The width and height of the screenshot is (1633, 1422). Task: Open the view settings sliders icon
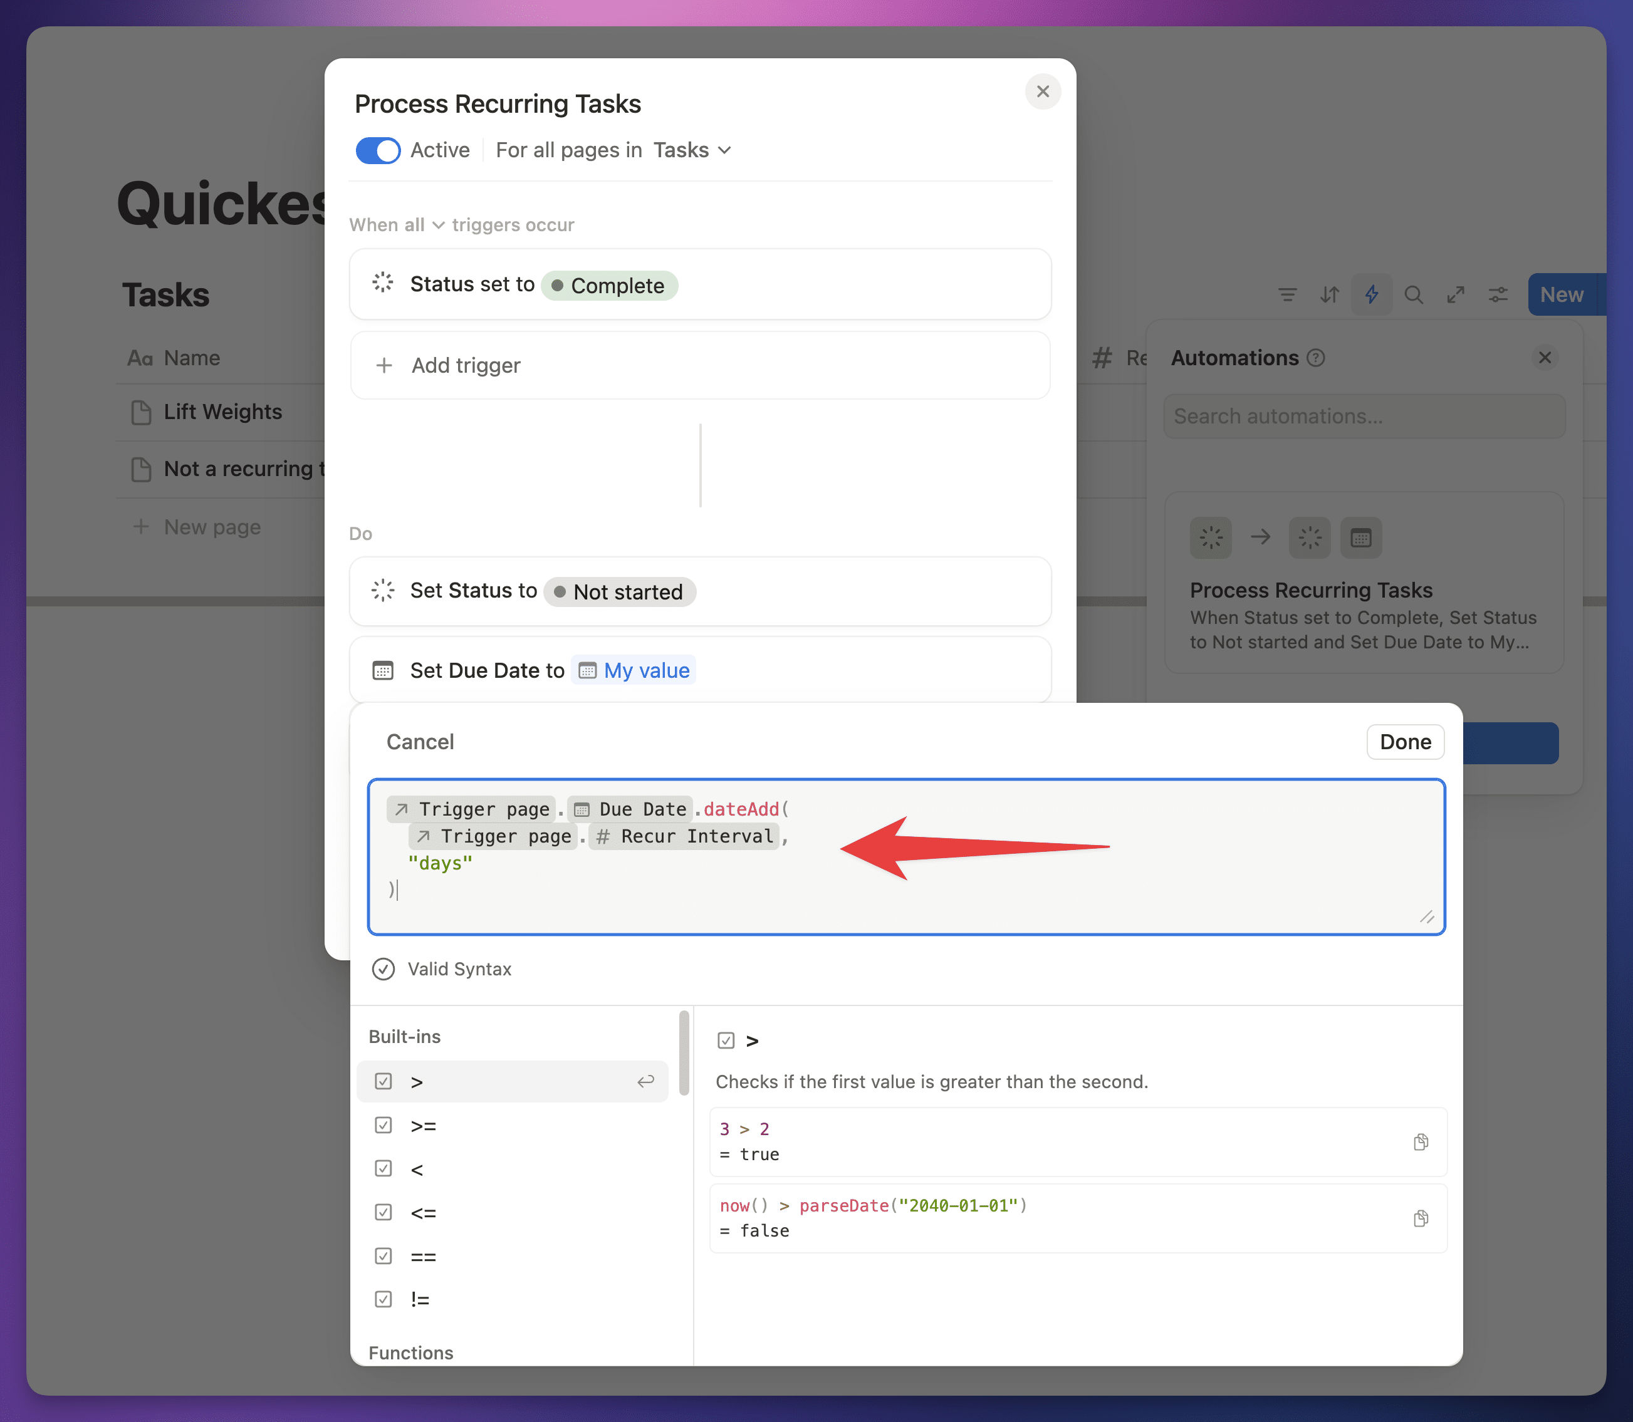click(x=1498, y=295)
